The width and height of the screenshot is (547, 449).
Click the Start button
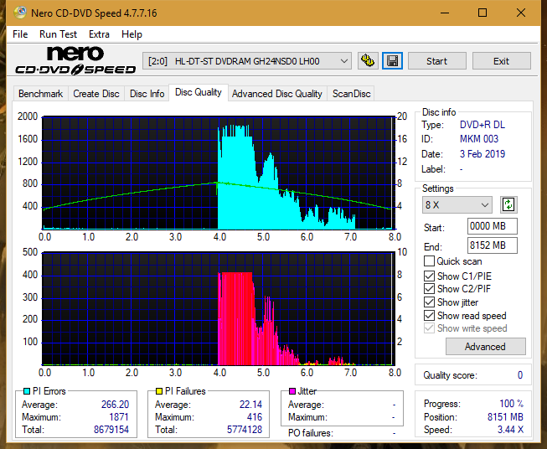click(436, 61)
